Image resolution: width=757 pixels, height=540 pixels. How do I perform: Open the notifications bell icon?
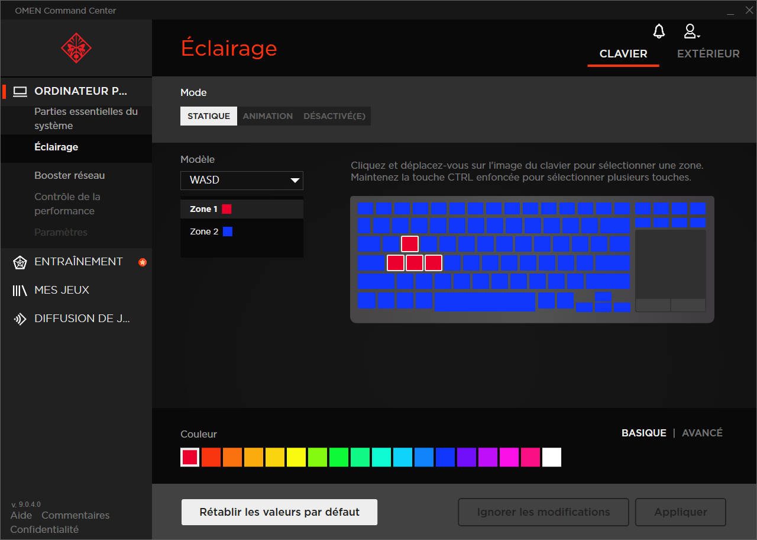(x=658, y=31)
